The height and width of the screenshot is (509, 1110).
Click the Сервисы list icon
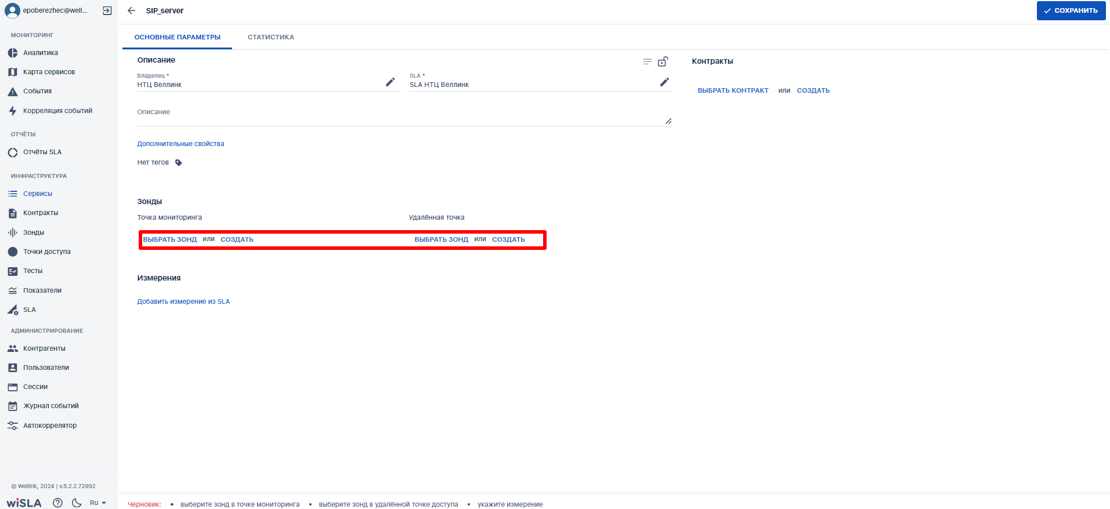[13, 194]
